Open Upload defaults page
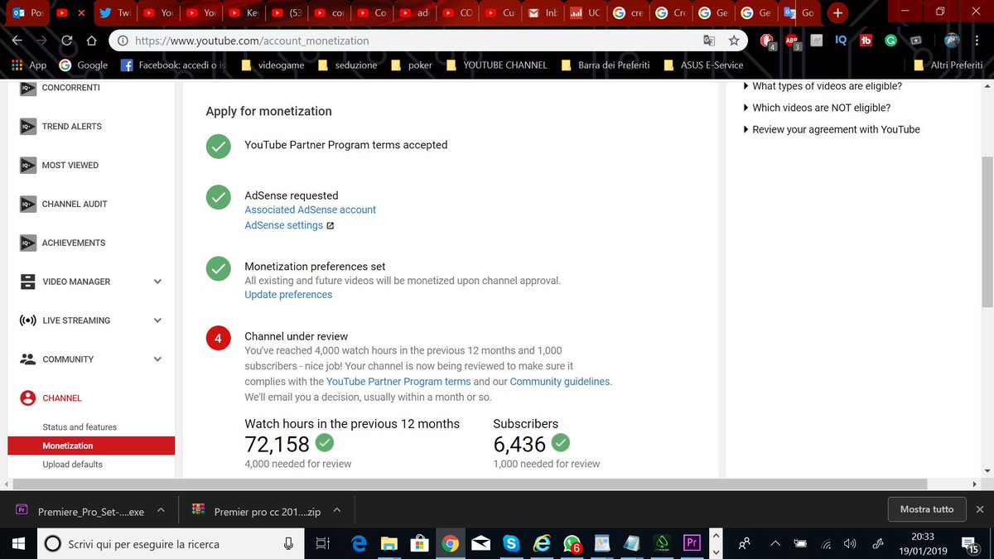The height and width of the screenshot is (559, 994). (73, 465)
